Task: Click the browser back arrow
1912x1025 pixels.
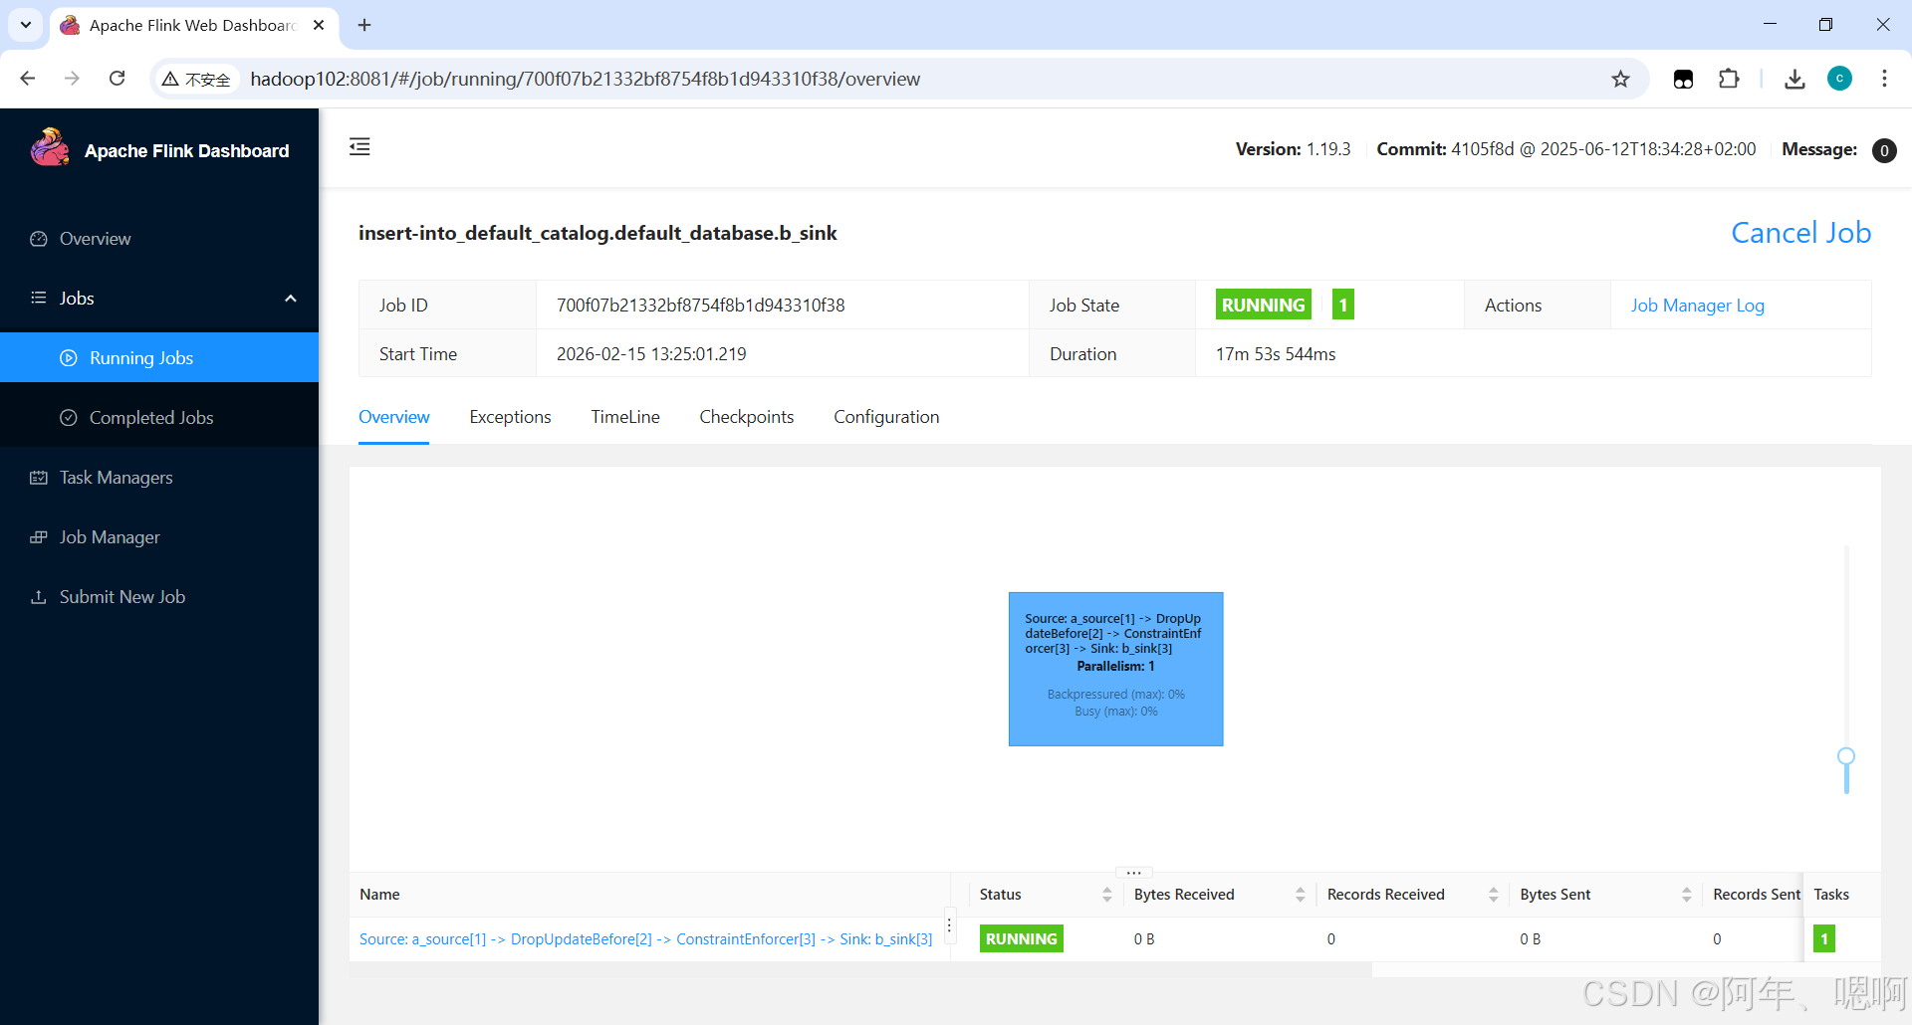Action: pos(28,79)
